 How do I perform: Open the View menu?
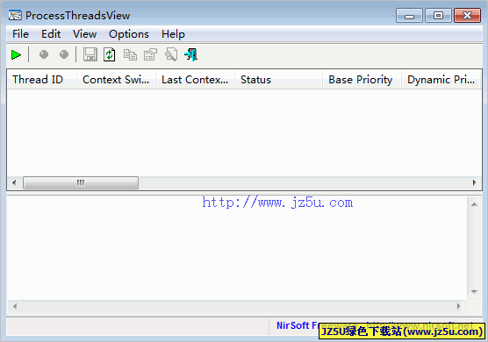[84, 34]
